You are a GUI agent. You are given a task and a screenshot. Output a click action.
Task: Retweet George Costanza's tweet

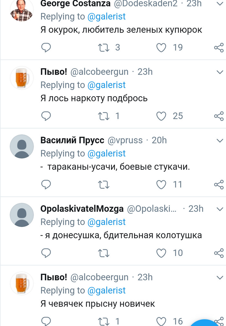(104, 47)
